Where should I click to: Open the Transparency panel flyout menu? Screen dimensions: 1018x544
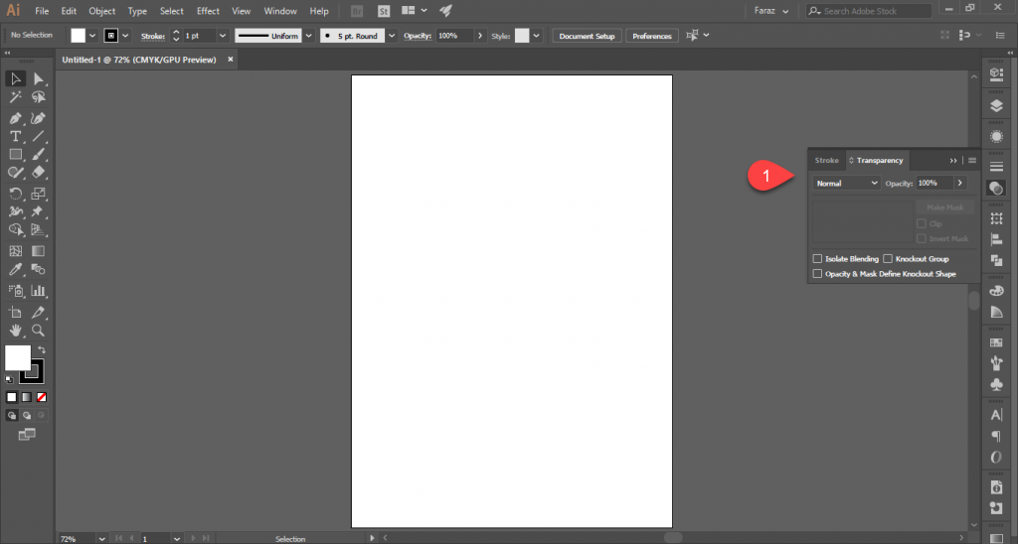(x=972, y=160)
